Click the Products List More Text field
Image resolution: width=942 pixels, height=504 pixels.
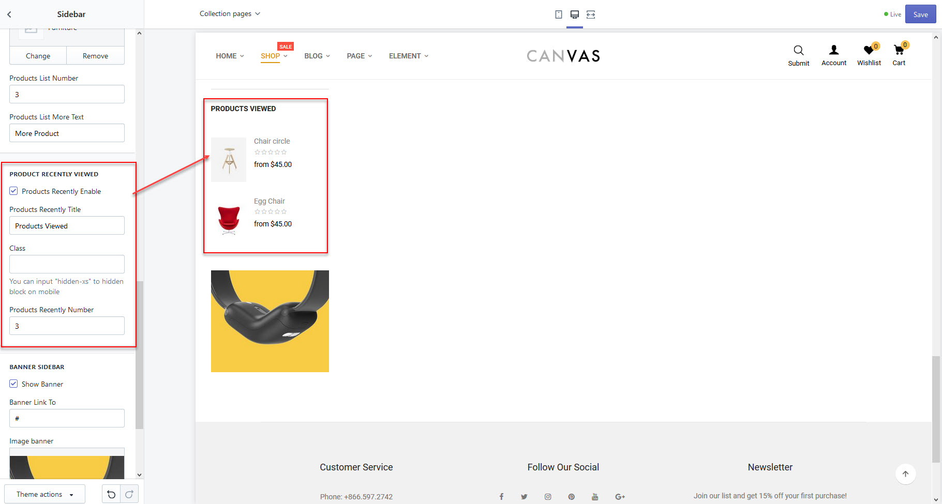[67, 133]
